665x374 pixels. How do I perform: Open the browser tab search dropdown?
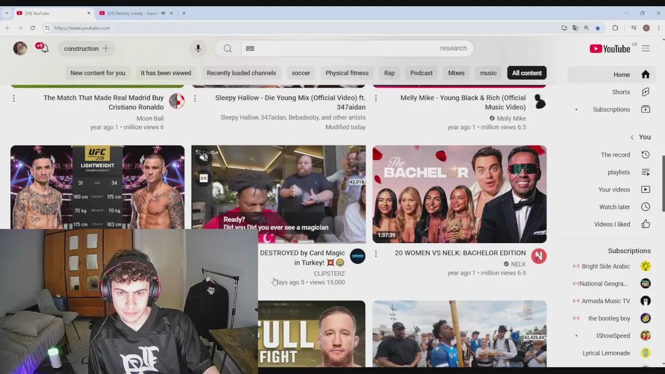click(x=7, y=13)
